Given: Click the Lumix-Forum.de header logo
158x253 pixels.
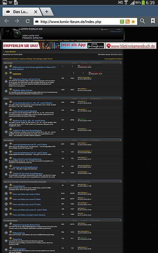Looking at the screenshot, I should (x=23, y=34).
